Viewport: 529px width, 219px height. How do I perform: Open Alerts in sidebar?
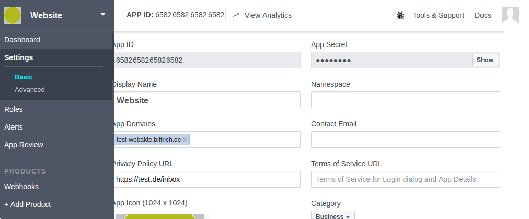coord(14,127)
